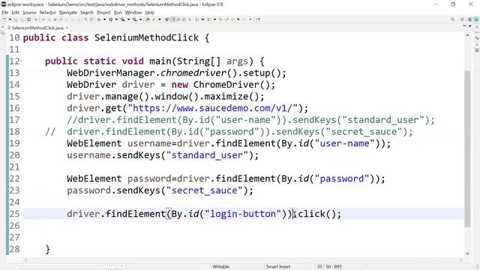The image size is (480, 270).
Task: Click "ChromeDriver" in line 14
Action: pos(226,85)
